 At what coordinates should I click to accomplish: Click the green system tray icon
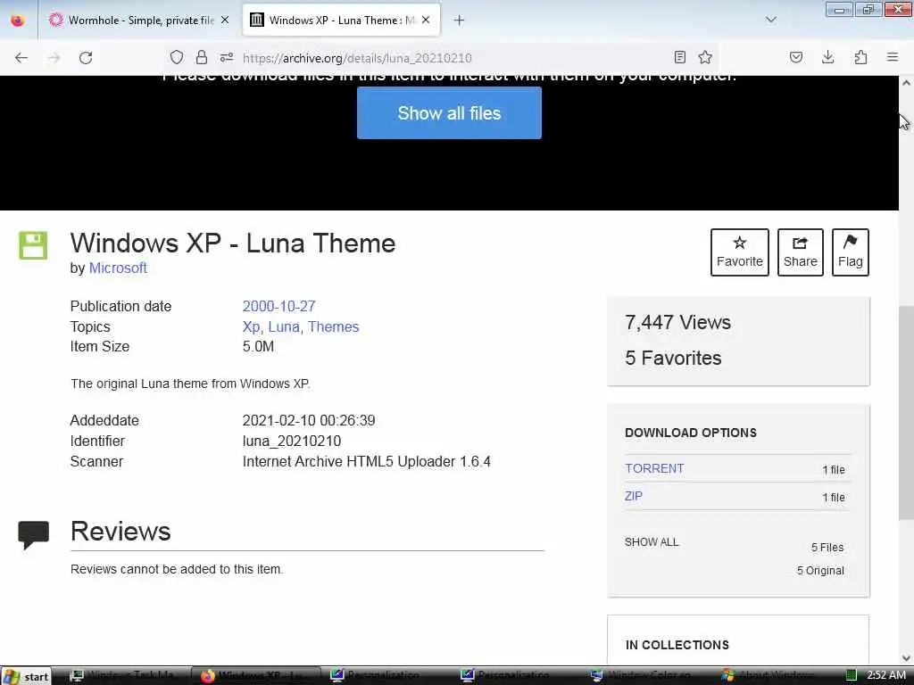pyautogui.click(x=851, y=676)
